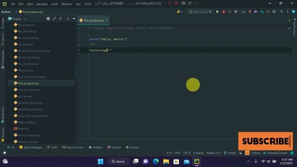Click the red Git update project arrow
The width and height of the screenshot is (297, 167).
250,12
